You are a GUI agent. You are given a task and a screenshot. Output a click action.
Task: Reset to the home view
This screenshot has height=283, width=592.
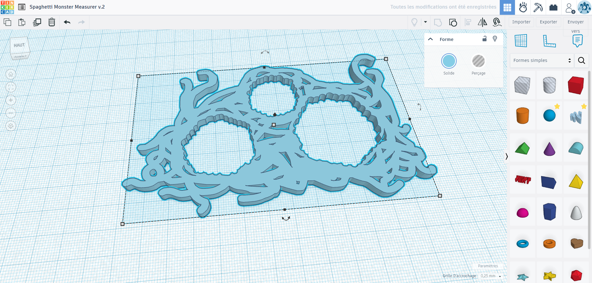pyautogui.click(x=11, y=74)
